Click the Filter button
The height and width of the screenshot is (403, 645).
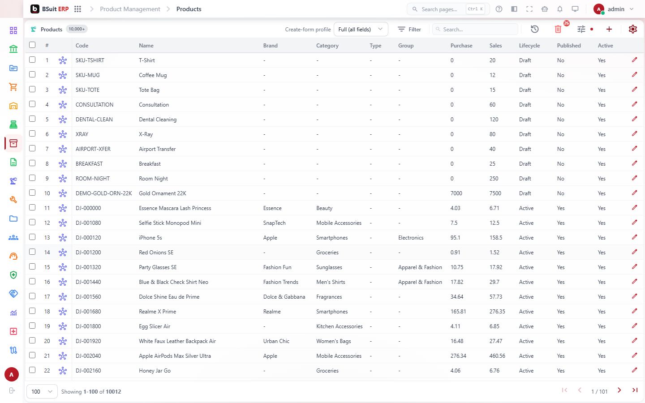point(409,29)
